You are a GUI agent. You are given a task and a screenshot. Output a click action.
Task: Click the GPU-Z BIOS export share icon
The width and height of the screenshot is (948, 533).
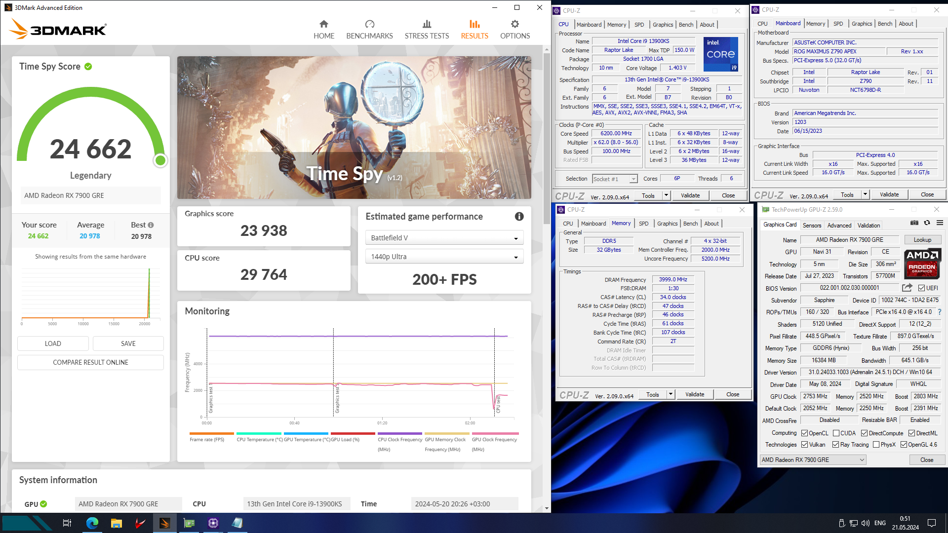[x=907, y=288]
